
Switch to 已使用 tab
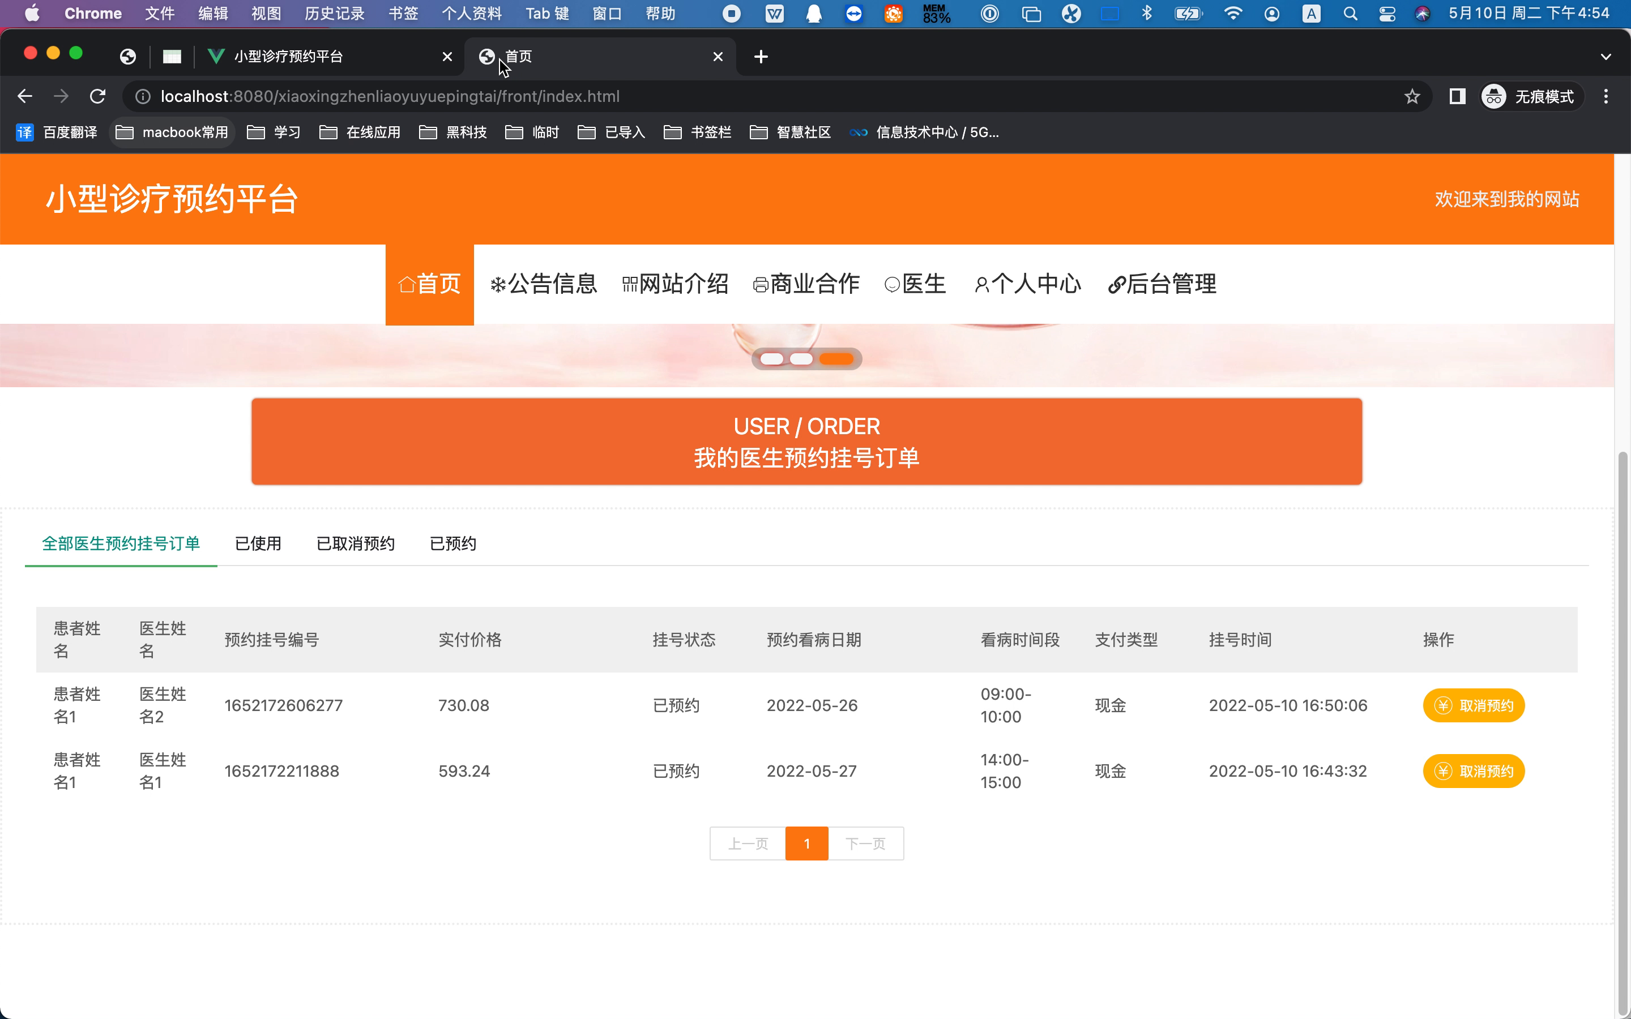point(258,544)
